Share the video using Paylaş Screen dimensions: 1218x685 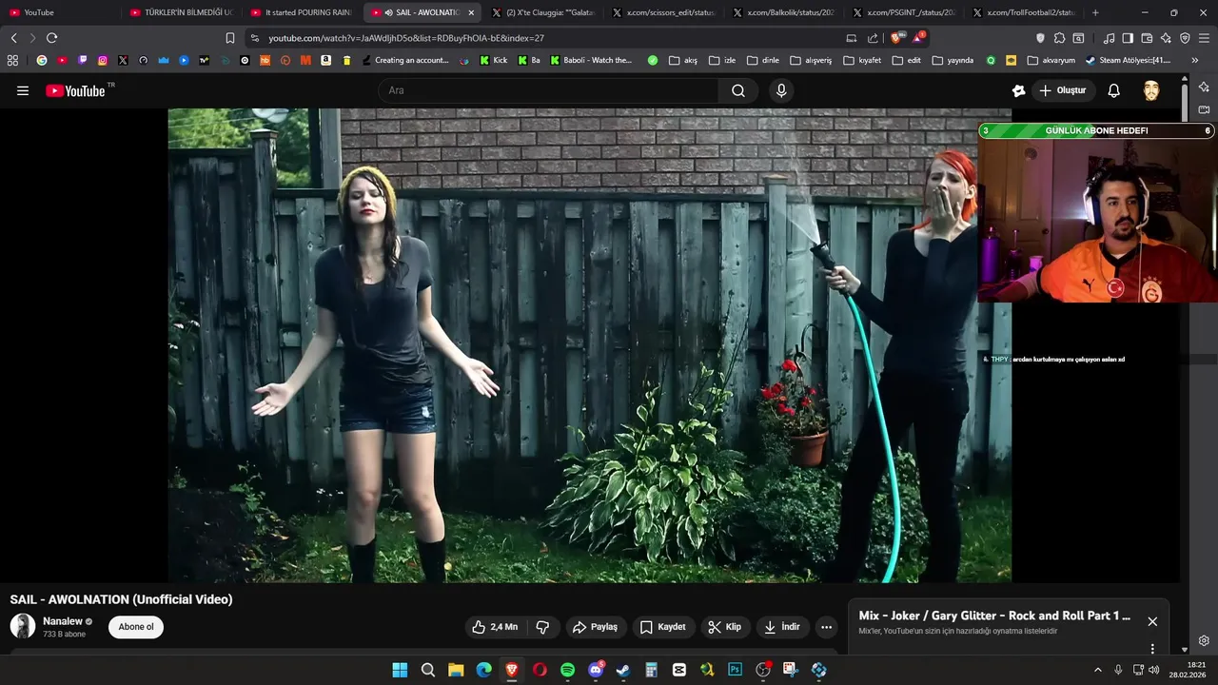pos(595,627)
